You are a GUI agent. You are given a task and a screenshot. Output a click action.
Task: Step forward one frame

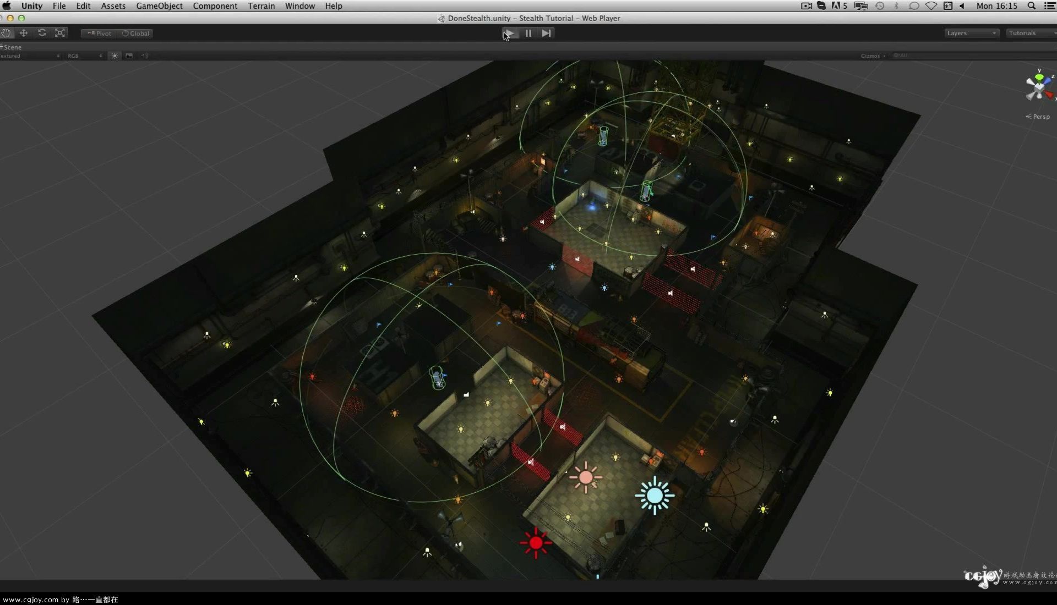(546, 33)
